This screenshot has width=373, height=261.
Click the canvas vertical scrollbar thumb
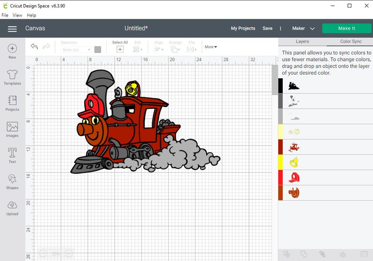[x=275, y=80]
